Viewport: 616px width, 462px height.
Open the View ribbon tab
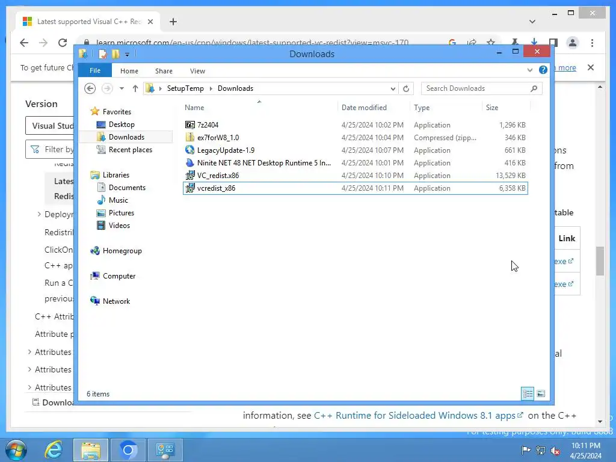[x=197, y=71]
